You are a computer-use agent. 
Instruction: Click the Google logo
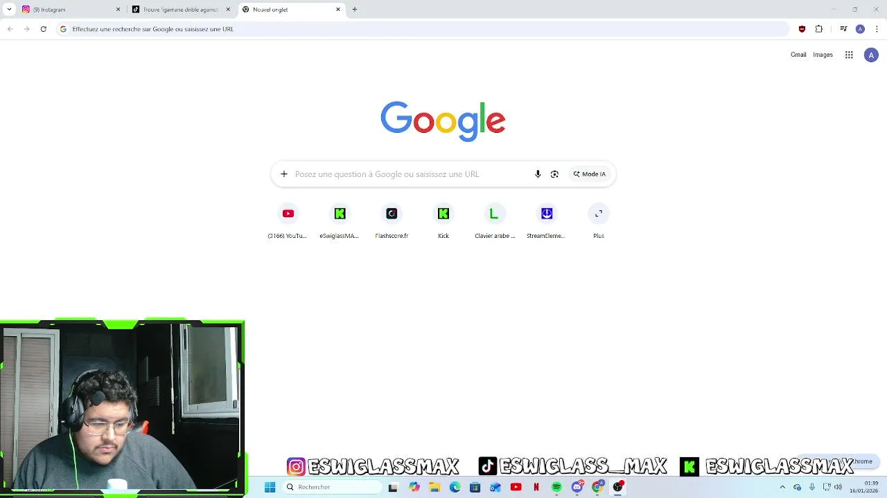pyautogui.click(x=443, y=122)
